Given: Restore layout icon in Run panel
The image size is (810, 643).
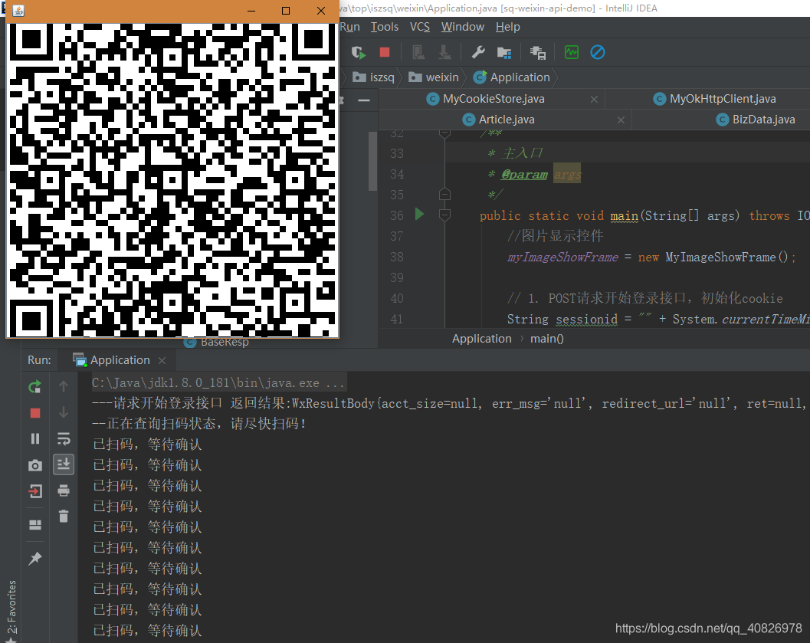Looking at the screenshot, I should (35, 525).
